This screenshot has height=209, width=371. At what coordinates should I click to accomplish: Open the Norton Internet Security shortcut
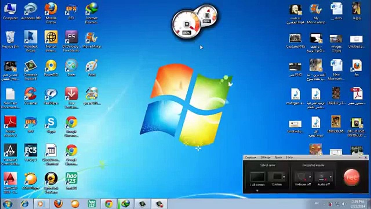pyautogui.click(x=51, y=41)
